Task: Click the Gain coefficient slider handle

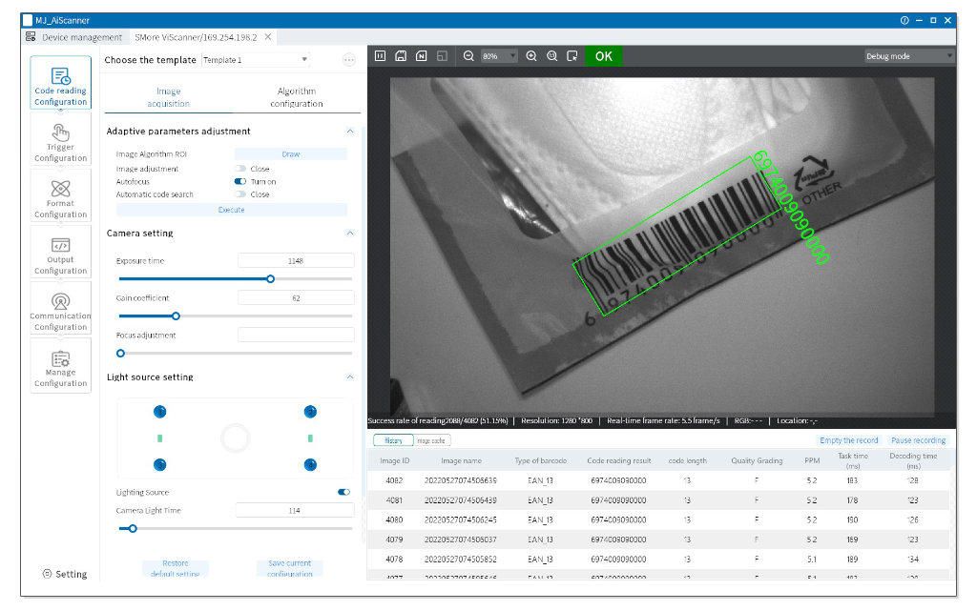Action: pos(176,316)
